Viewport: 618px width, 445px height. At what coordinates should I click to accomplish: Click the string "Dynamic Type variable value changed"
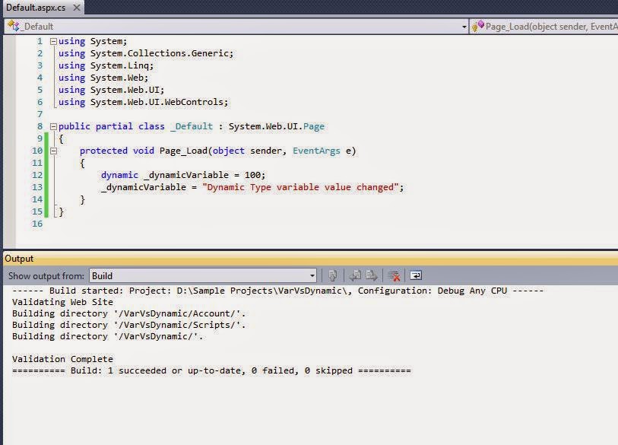[300, 187]
